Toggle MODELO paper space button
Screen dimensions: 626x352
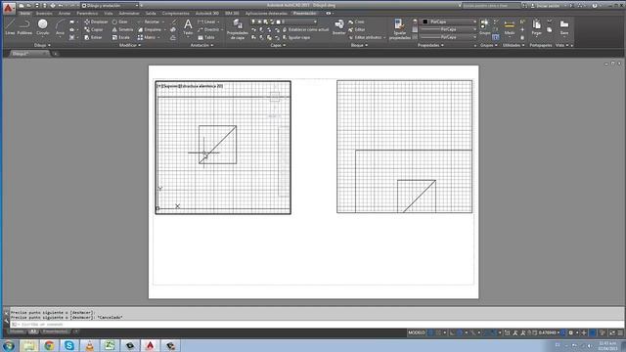[x=417, y=332]
